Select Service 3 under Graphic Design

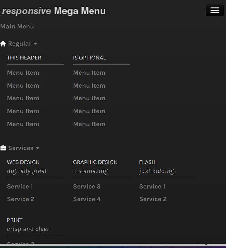(87, 187)
